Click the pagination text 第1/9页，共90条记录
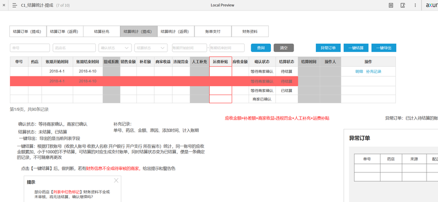Image resolution: width=438 pixels, height=202 pixels. (30, 110)
